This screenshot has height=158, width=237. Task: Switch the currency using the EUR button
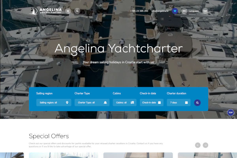[205, 11]
